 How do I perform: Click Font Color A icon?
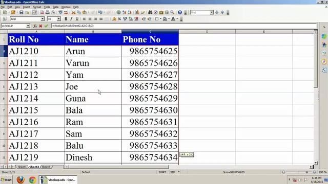[x=173, y=19]
